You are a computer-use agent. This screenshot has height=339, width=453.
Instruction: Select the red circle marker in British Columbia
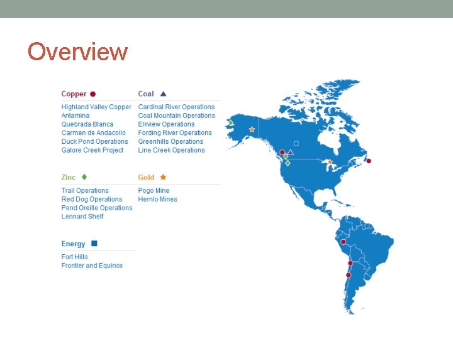tap(282, 152)
